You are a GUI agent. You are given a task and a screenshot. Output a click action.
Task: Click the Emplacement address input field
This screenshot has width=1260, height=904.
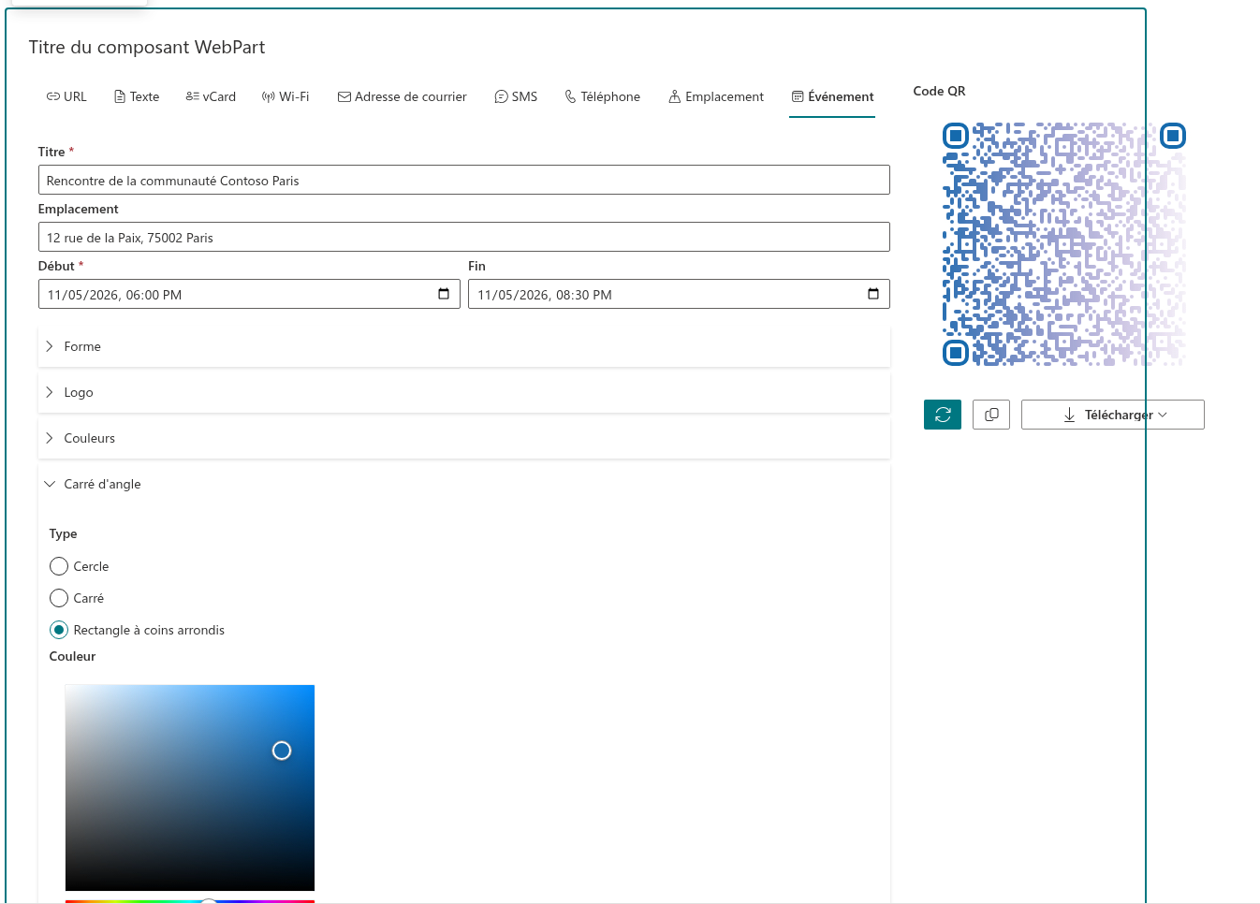point(463,237)
